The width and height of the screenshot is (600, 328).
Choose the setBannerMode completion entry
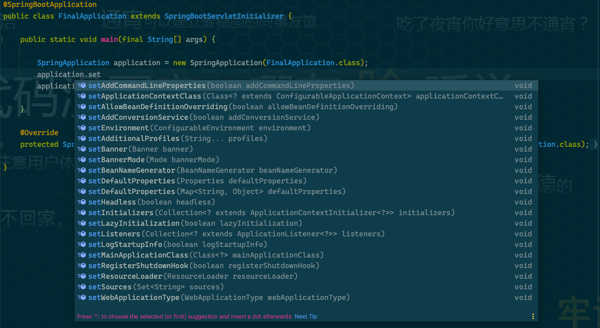[306, 159]
